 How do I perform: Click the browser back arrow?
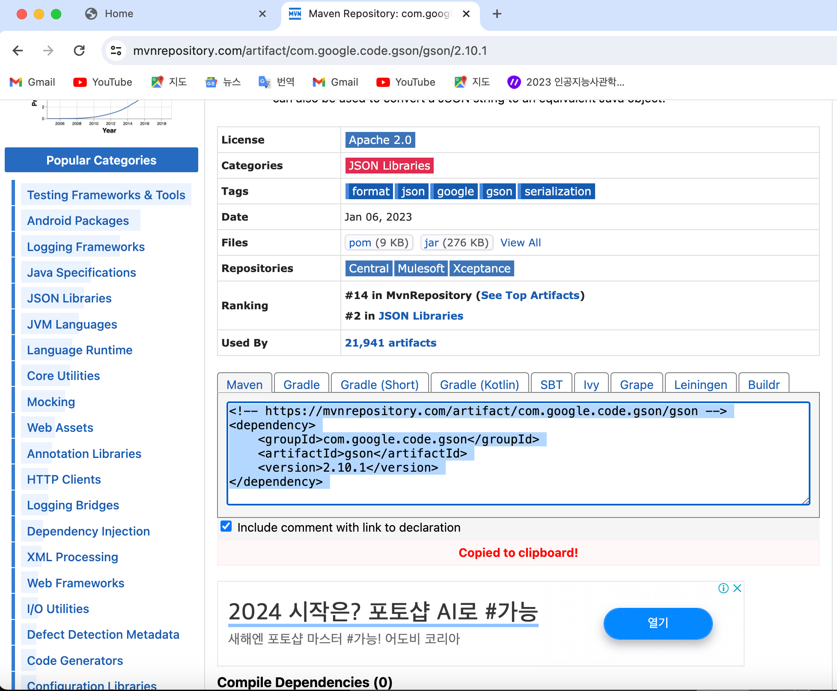(18, 51)
